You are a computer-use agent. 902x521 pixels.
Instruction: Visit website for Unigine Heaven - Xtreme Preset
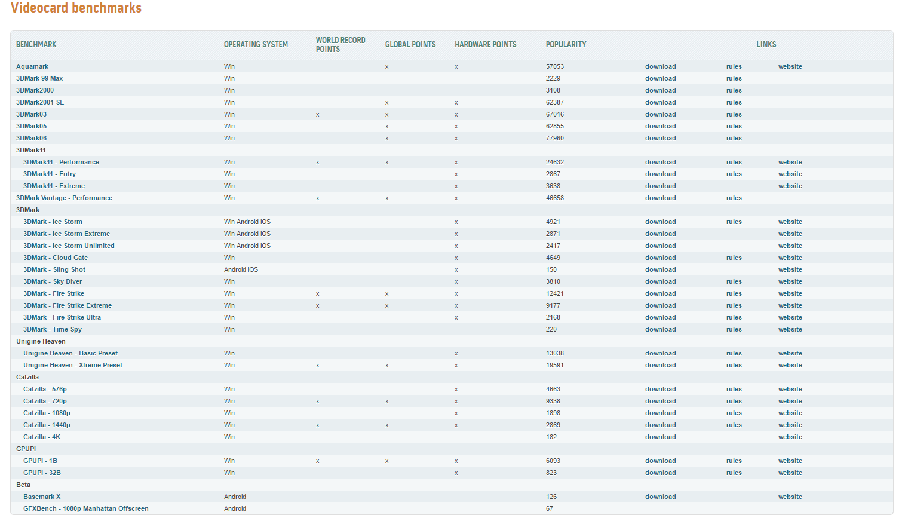pos(790,365)
